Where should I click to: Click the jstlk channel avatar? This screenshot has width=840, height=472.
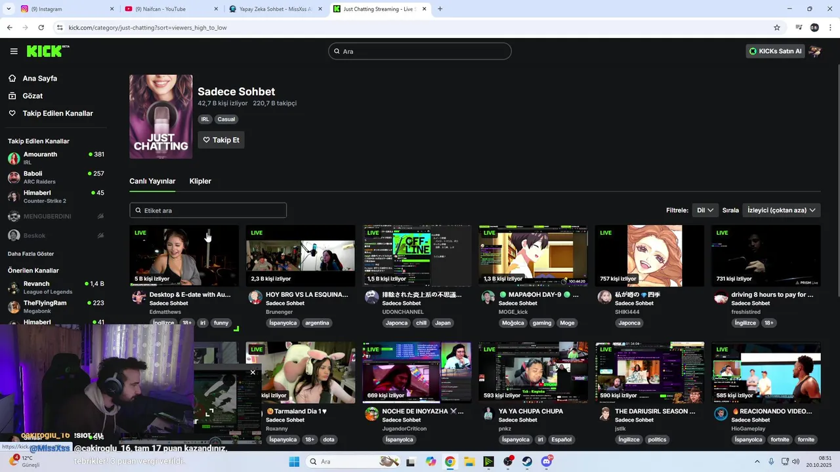(x=604, y=414)
